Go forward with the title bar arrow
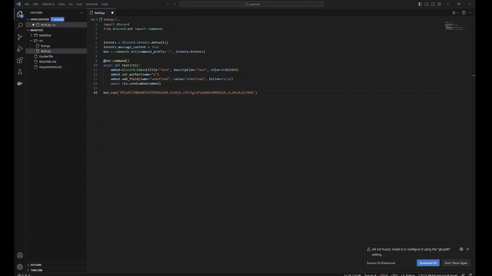The image size is (492, 276). 174,4
